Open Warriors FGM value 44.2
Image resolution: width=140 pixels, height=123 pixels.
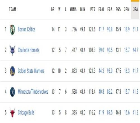101,71
